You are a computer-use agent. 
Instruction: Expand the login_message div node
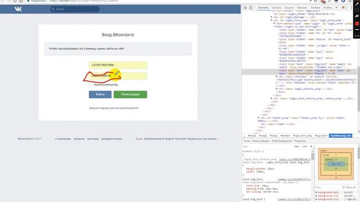point(272,17)
